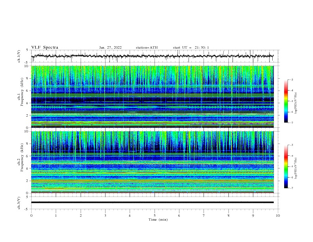Click the "6" minute tick on the time axis
This screenshot has height=242, width=313.
pyautogui.click(x=179, y=216)
